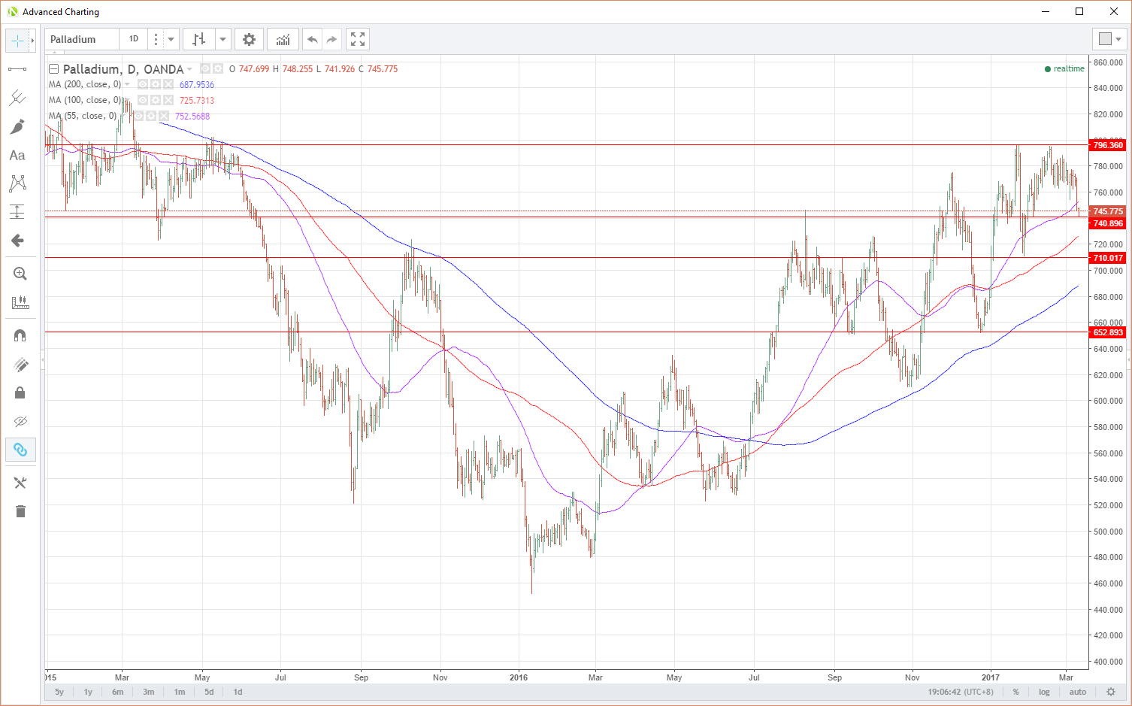Open MA 55 settings gear

151,116
